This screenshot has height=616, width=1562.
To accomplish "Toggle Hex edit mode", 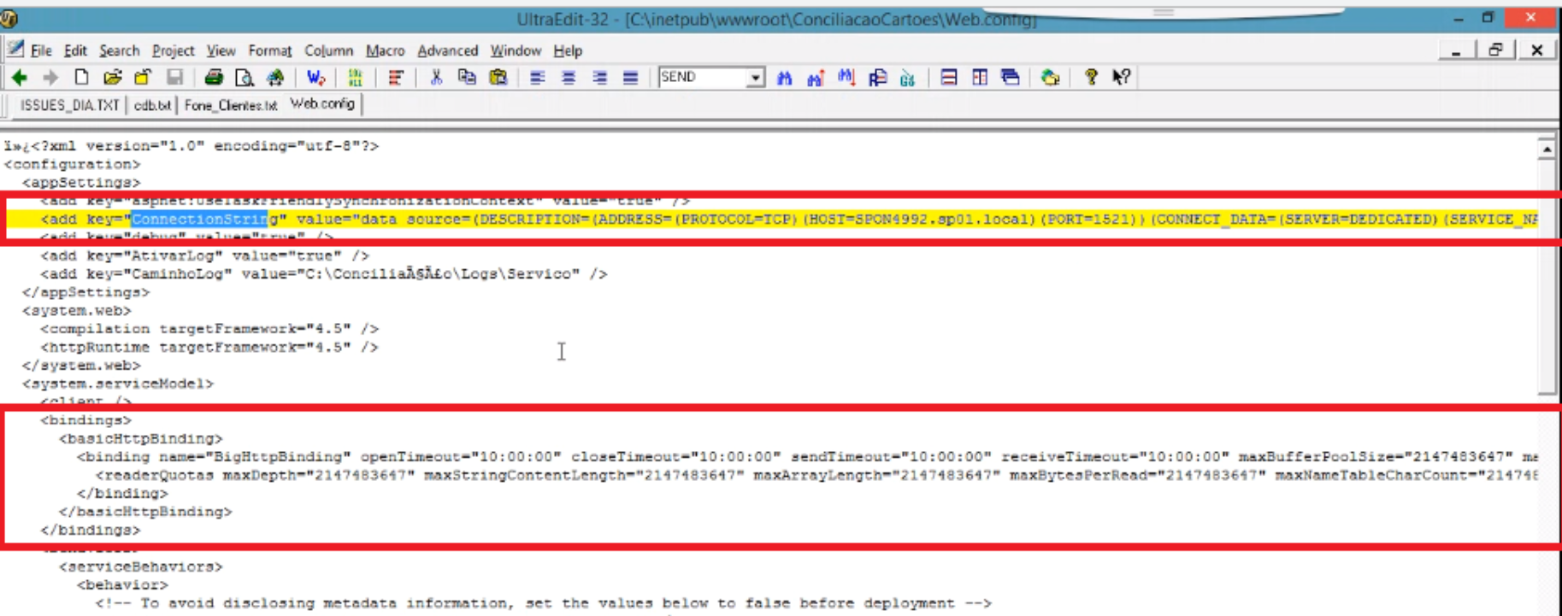I will click(355, 78).
